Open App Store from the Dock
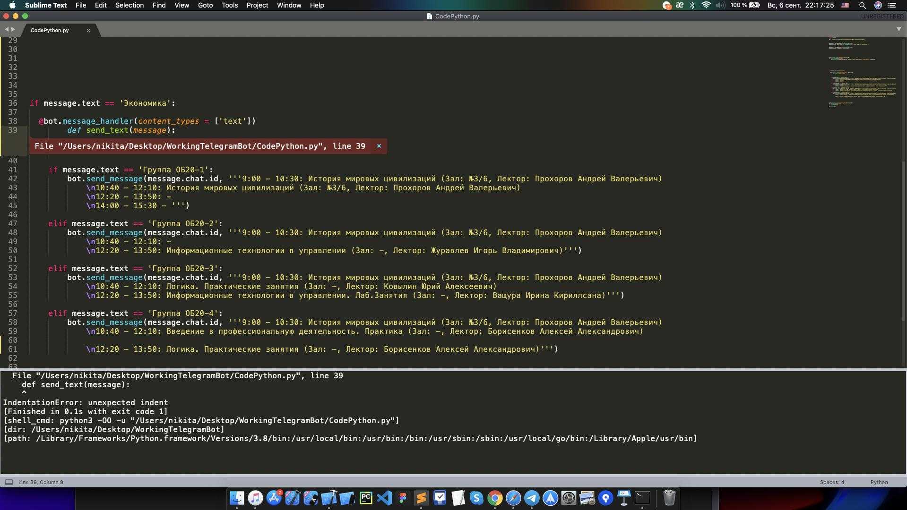This screenshot has width=907, height=510. (274, 498)
